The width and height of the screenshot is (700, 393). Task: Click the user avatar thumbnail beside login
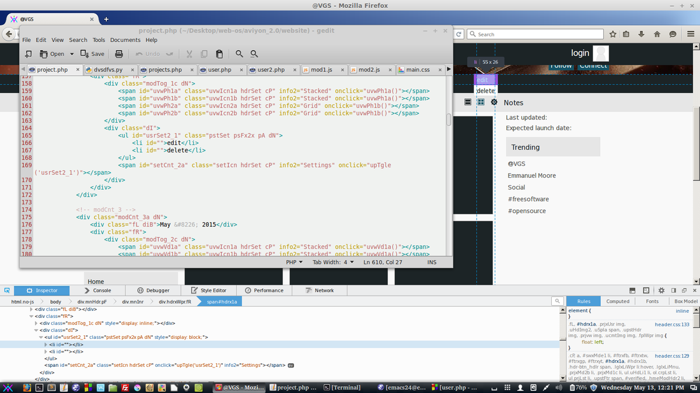[x=600, y=54]
